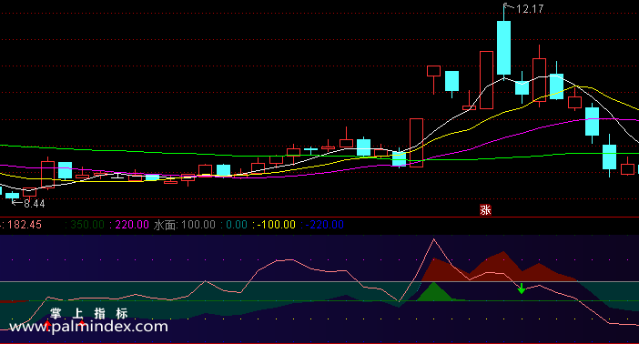This screenshot has height=344, width=639.
Task: Click the cyan 0.00 indicator value
Action: [237, 225]
